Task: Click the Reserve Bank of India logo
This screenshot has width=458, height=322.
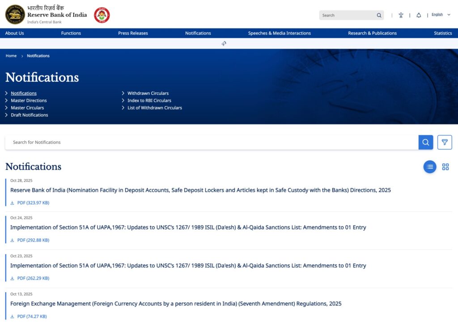Action: [15, 15]
